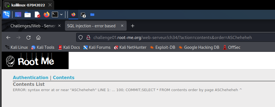Launch Firefox from the panel launcher
The width and height of the screenshot is (275, 107).
[47, 14]
